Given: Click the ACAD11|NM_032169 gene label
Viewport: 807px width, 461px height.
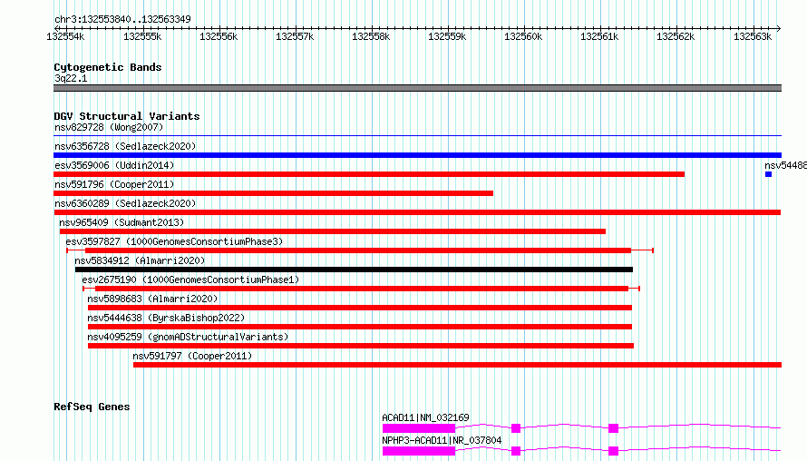Looking at the screenshot, I should 425,417.
